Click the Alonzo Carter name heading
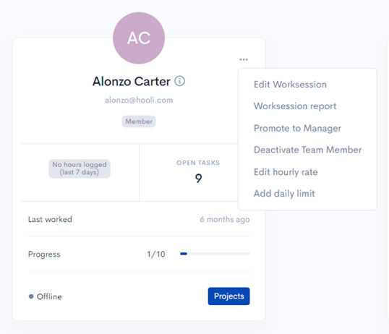This screenshot has height=334, width=389. tap(132, 81)
